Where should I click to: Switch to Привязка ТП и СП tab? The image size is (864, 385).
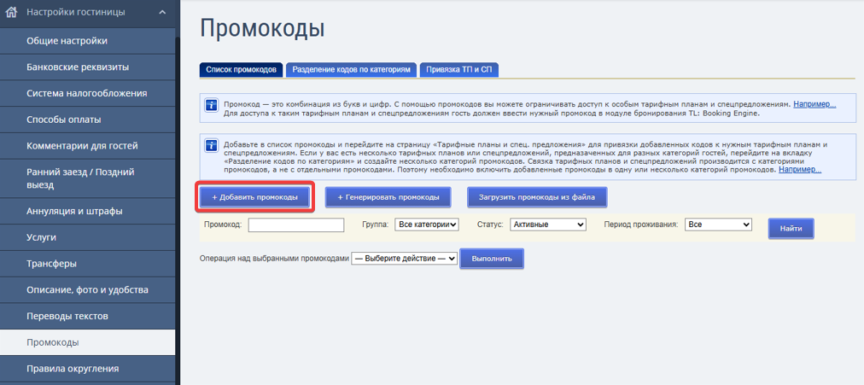tap(459, 71)
